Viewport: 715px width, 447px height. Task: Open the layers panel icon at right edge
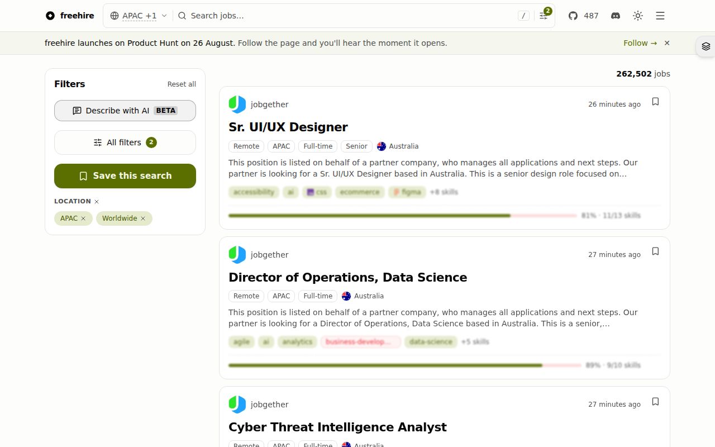pos(706,46)
